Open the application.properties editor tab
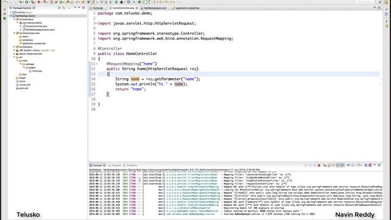Viewport: 391px width, 220px height. coord(188,8)
